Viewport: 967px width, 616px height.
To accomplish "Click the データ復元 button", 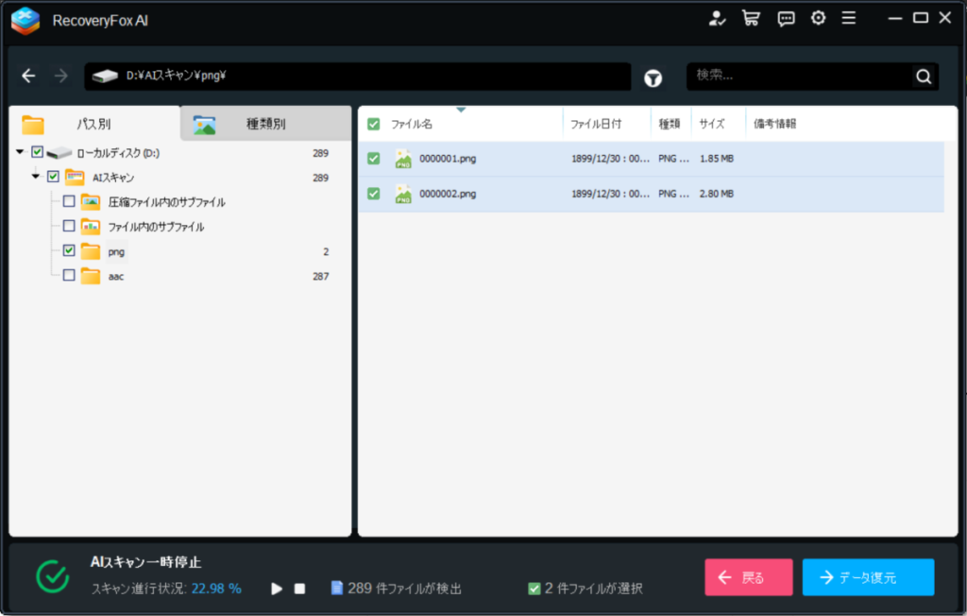I will pos(868,577).
